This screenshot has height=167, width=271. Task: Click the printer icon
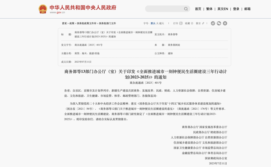[x=181, y=23]
